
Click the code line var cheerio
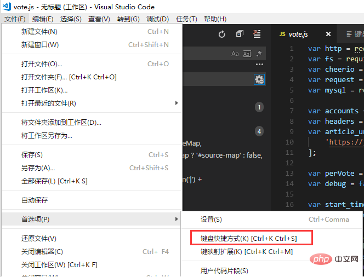[336, 70]
